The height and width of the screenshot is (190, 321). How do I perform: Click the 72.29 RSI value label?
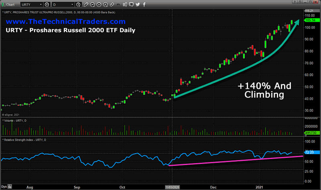click(x=311, y=153)
